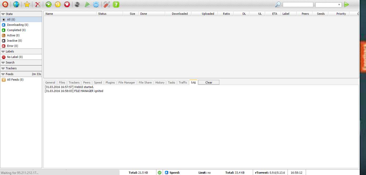Click the Clear log button
Image resolution: width=366 pixels, height=175 pixels.
pyautogui.click(x=209, y=82)
